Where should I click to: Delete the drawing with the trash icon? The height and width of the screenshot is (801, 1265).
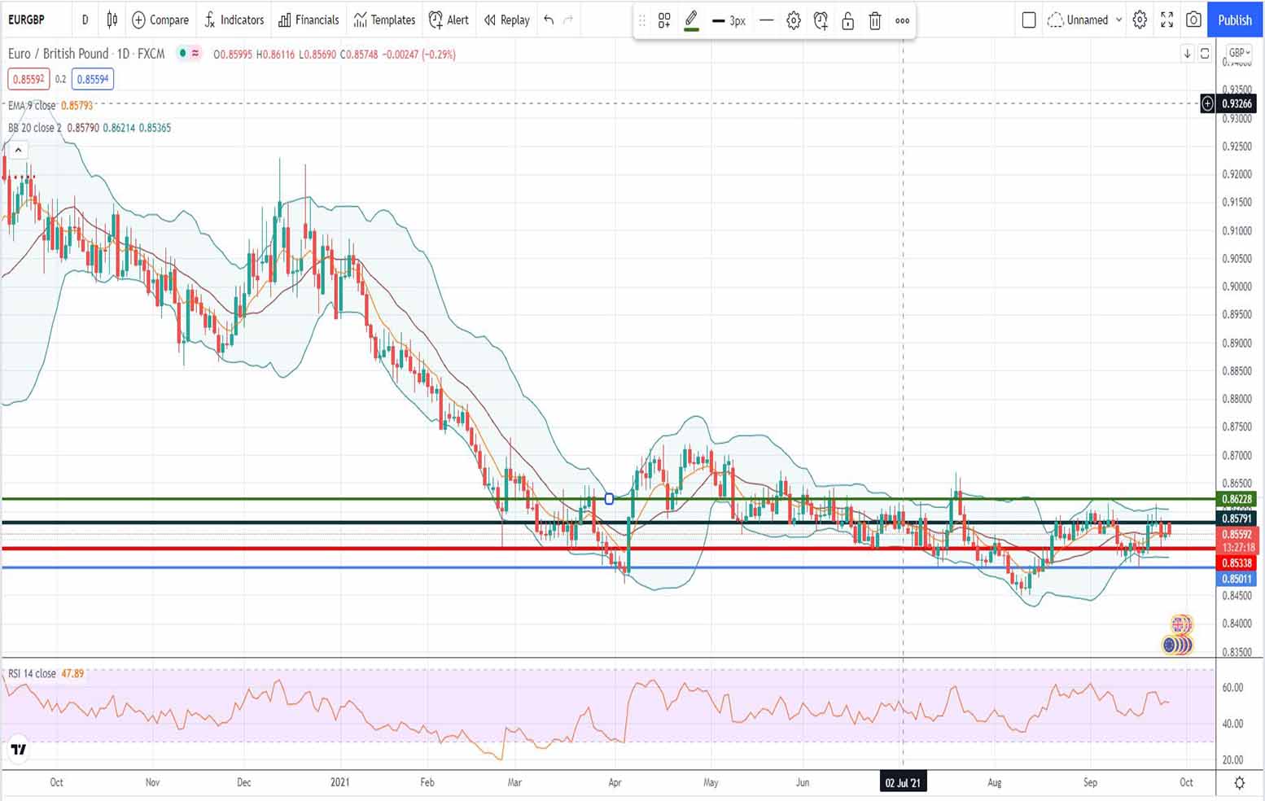coord(875,21)
